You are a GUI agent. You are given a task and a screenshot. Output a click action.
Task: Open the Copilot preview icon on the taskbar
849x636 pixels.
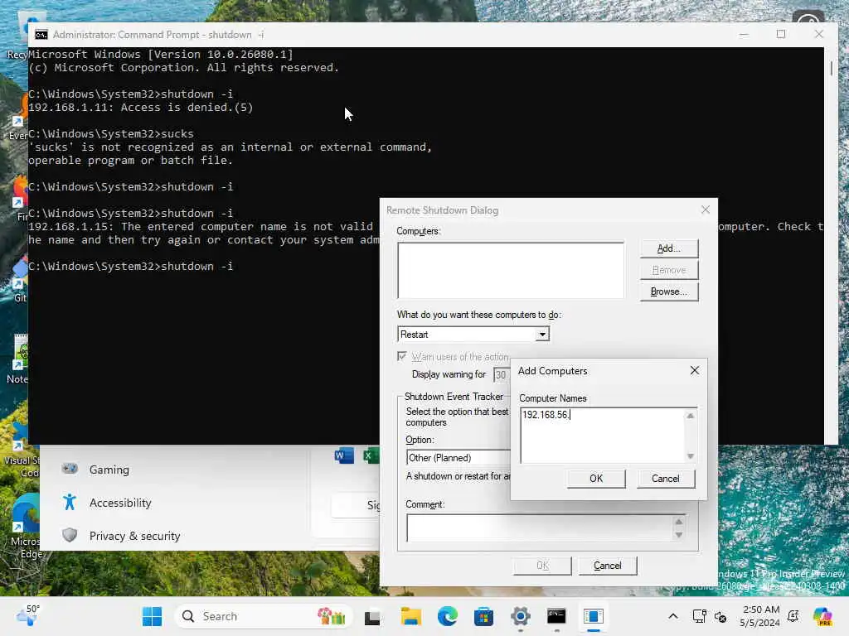click(822, 616)
